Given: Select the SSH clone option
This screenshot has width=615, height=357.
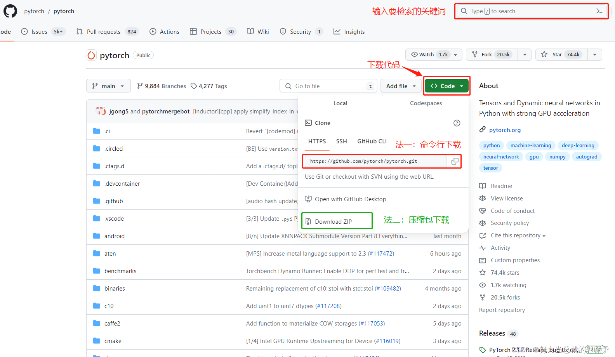Looking at the screenshot, I should click(341, 141).
